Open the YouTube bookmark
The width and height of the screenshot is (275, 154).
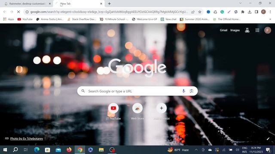[x=25, y=19]
